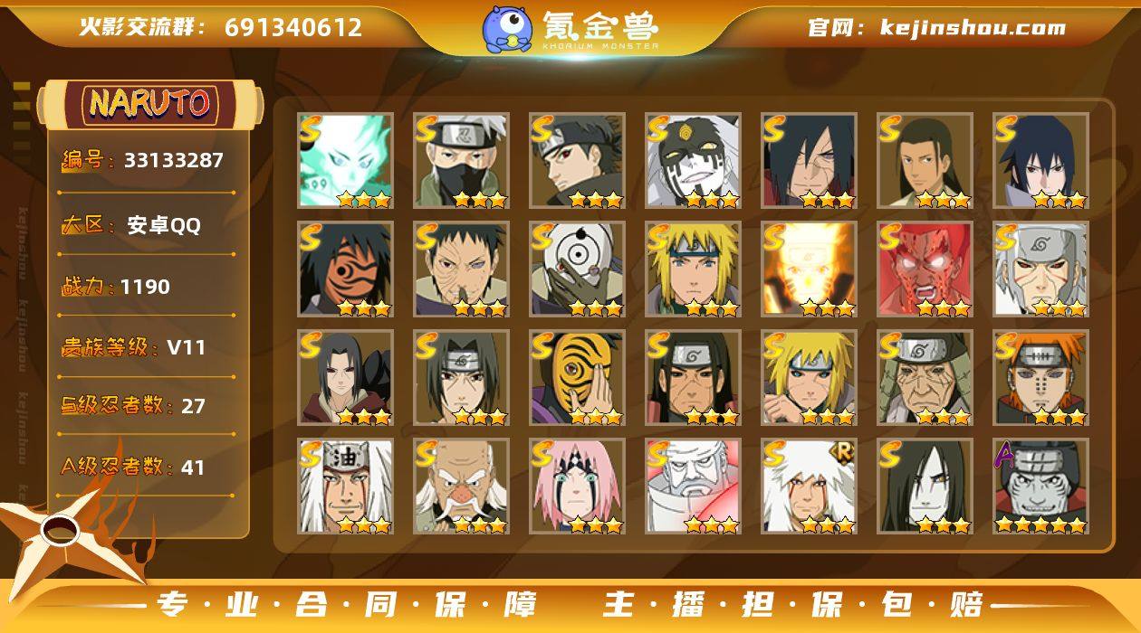Select the account number 33133287 field
Viewport: 1141px width, 633px height.
[x=145, y=161]
